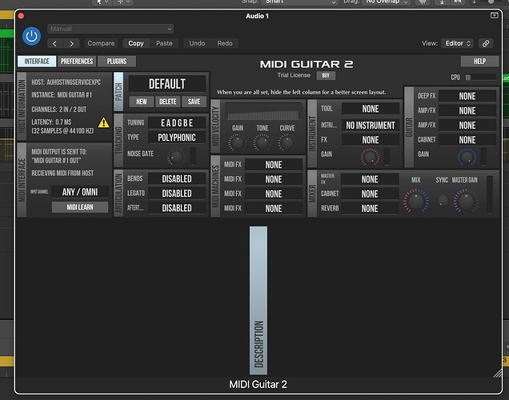Open the fourth MIDI FX slot
Viewport: 509px width, 400px height.
point(274,209)
